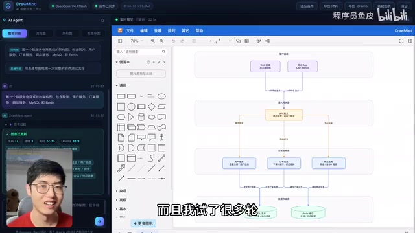The height and width of the screenshot is (233, 415).
Task: Click the blue send arrow button
Action: [x=99, y=221]
